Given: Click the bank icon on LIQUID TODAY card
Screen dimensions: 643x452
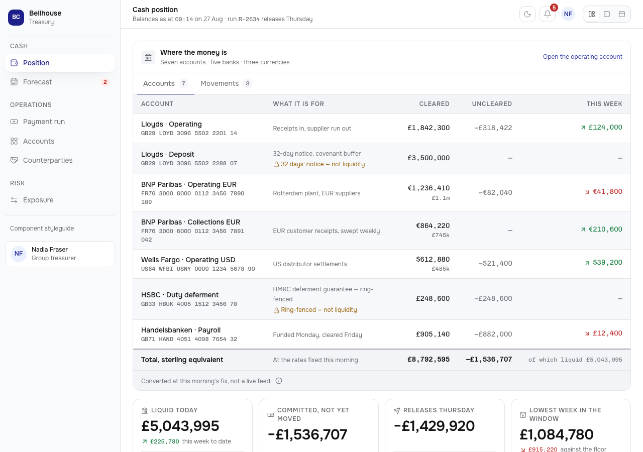Looking at the screenshot, I should point(145,410).
